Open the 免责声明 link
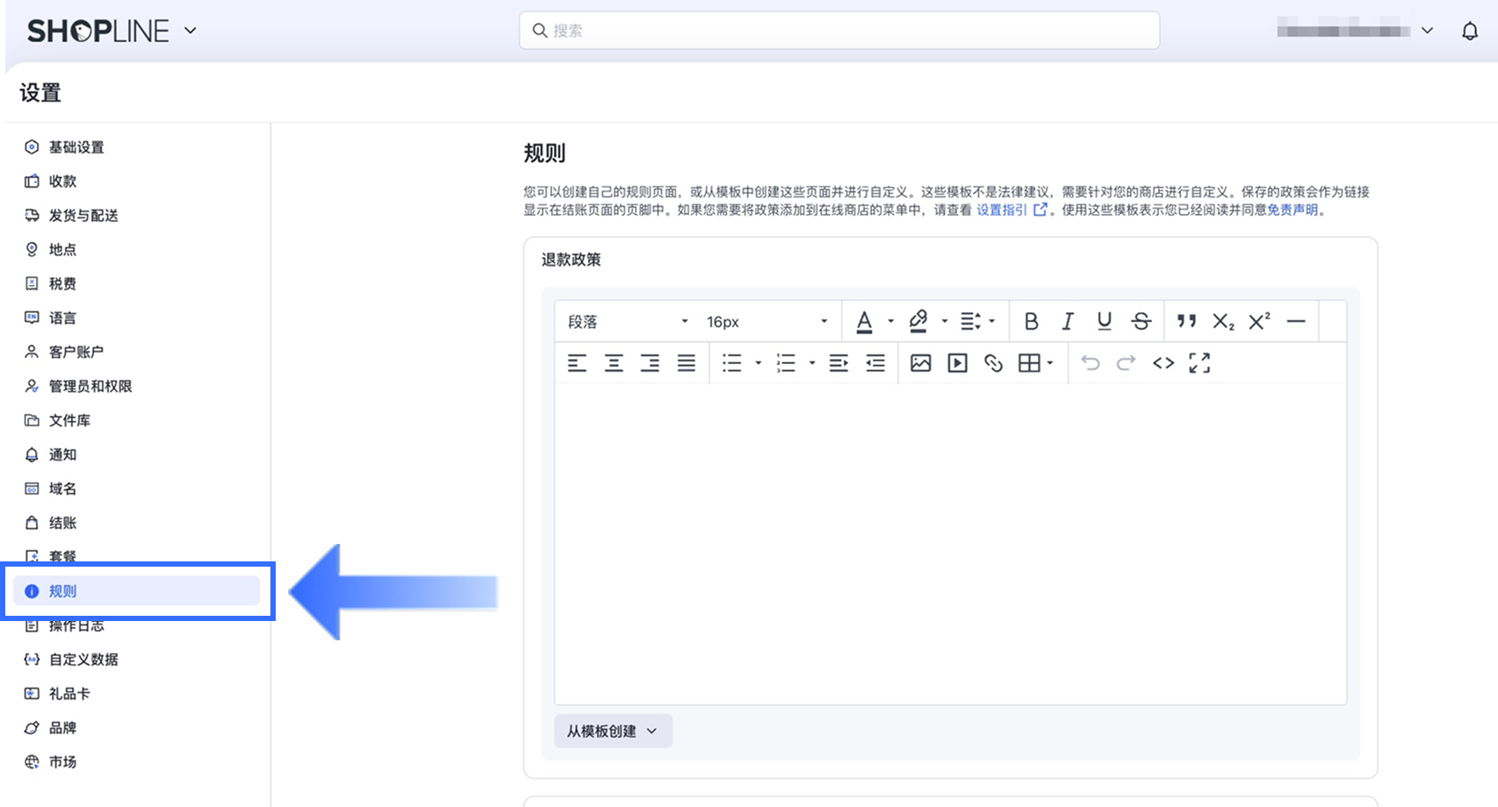Screen dimensions: 1498x807 click(1293, 210)
